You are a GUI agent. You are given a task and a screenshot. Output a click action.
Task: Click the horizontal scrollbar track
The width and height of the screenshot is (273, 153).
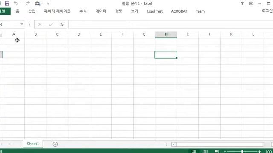tap(219, 144)
